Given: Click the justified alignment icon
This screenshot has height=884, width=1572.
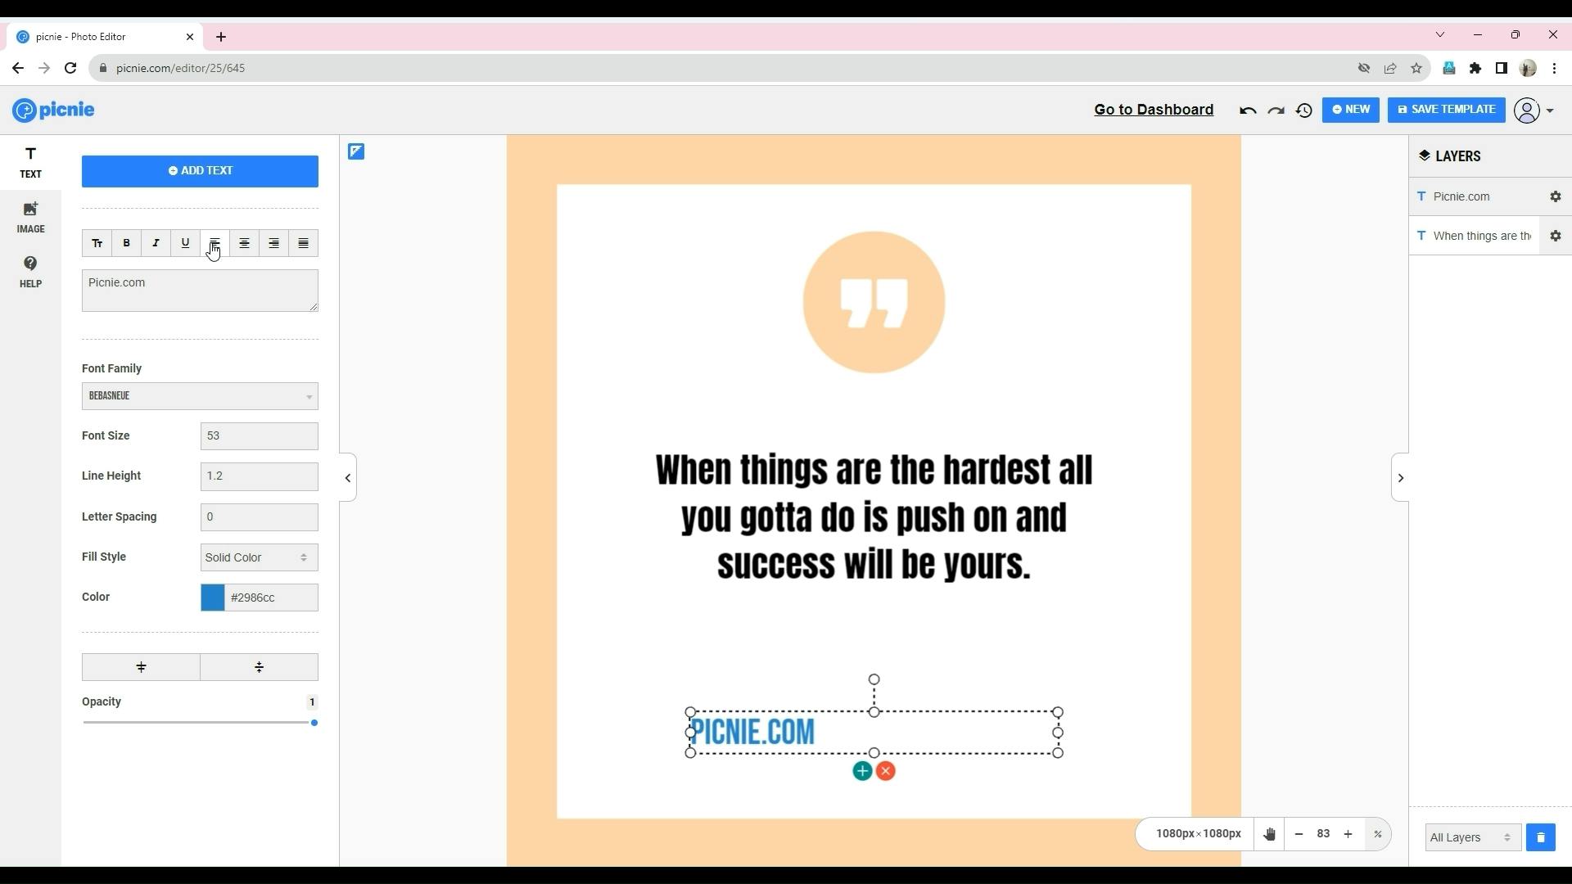Looking at the screenshot, I should (x=304, y=243).
